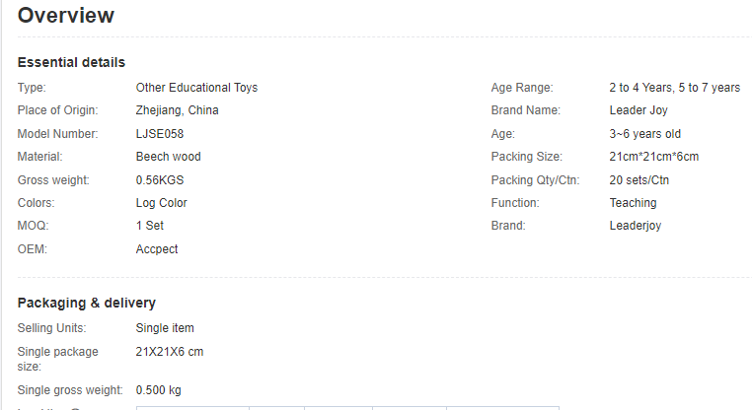Click the Essential details section title
Viewport: 752px width, 410px height.
pos(71,63)
